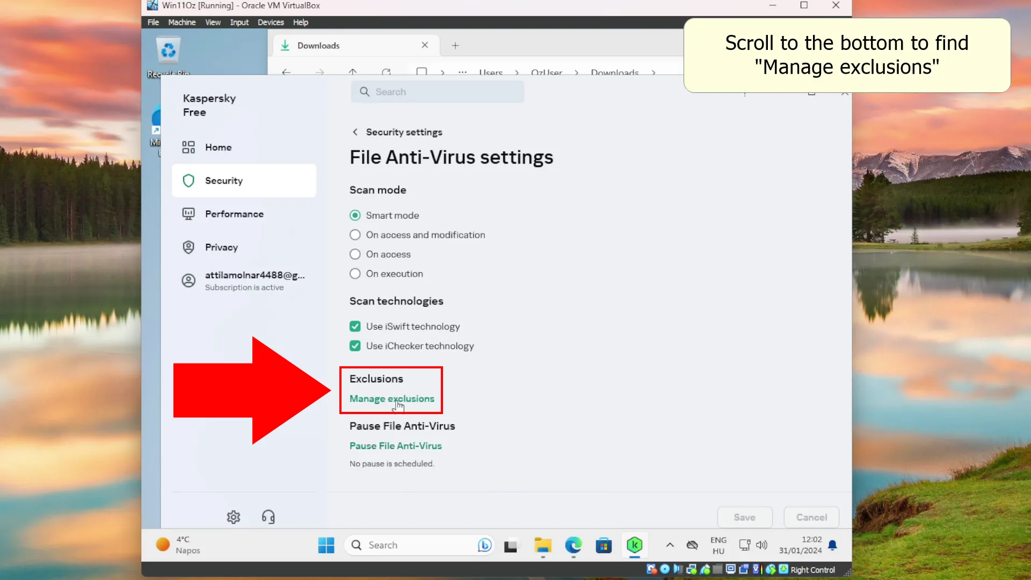The width and height of the screenshot is (1031, 580).
Task: Enable Smart mode scan option
Action: 355,215
